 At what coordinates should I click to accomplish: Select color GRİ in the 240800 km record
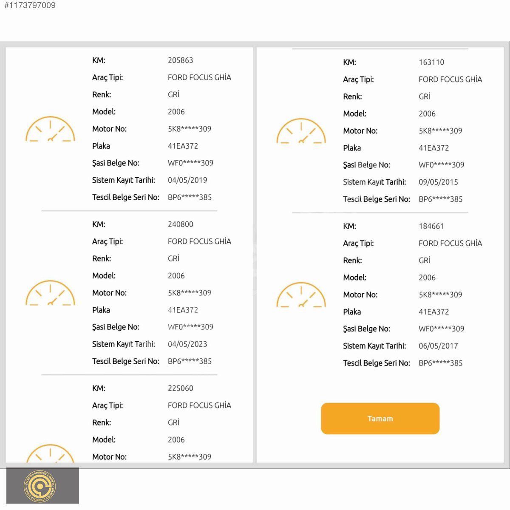[x=173, y=258]
